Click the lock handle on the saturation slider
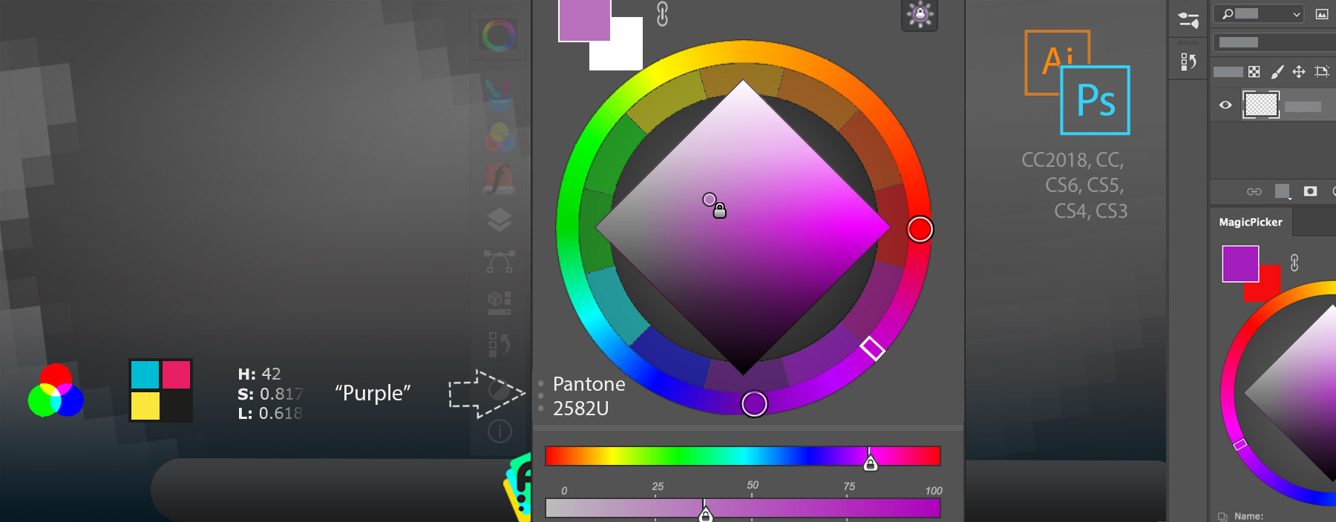The height and width of the screenshot is (522, 1336). click(x=706, y=514)
